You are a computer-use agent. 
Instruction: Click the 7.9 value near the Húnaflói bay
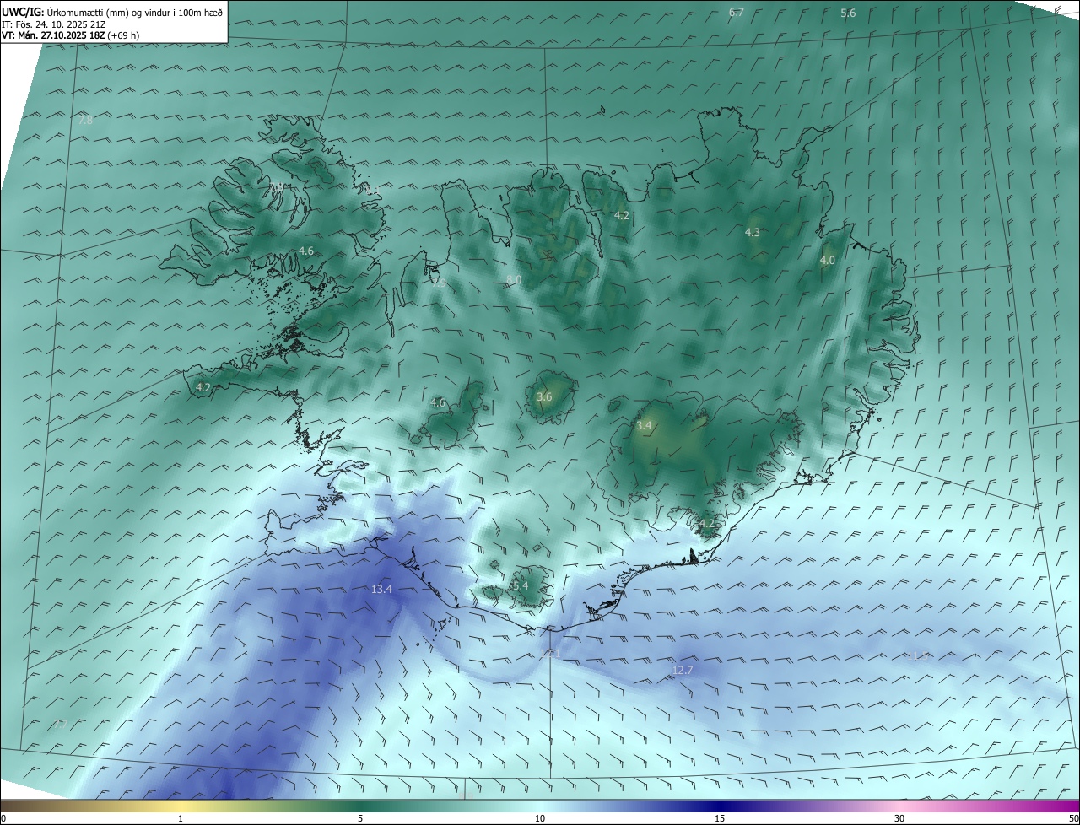(439, 283)
